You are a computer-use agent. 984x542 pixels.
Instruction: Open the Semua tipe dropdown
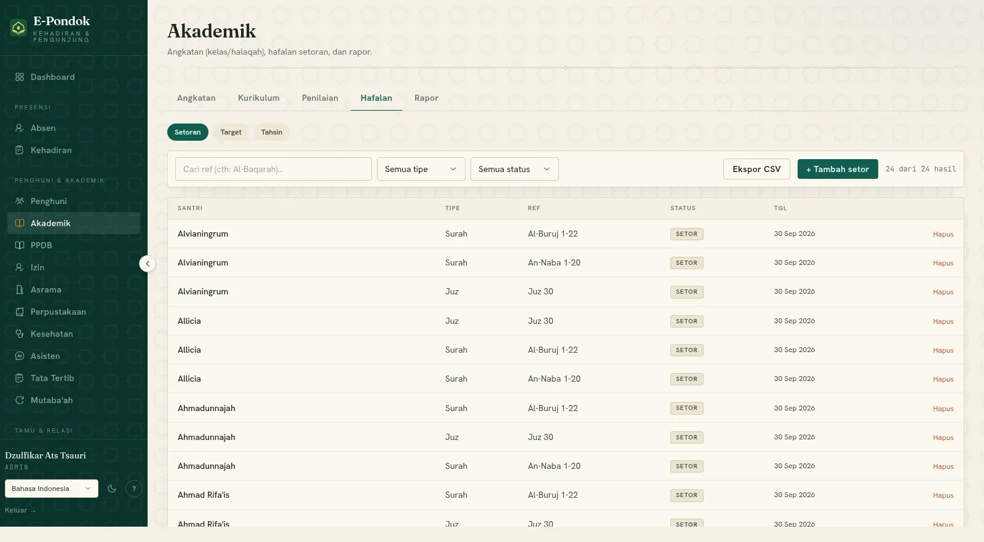tap(421, 169)
